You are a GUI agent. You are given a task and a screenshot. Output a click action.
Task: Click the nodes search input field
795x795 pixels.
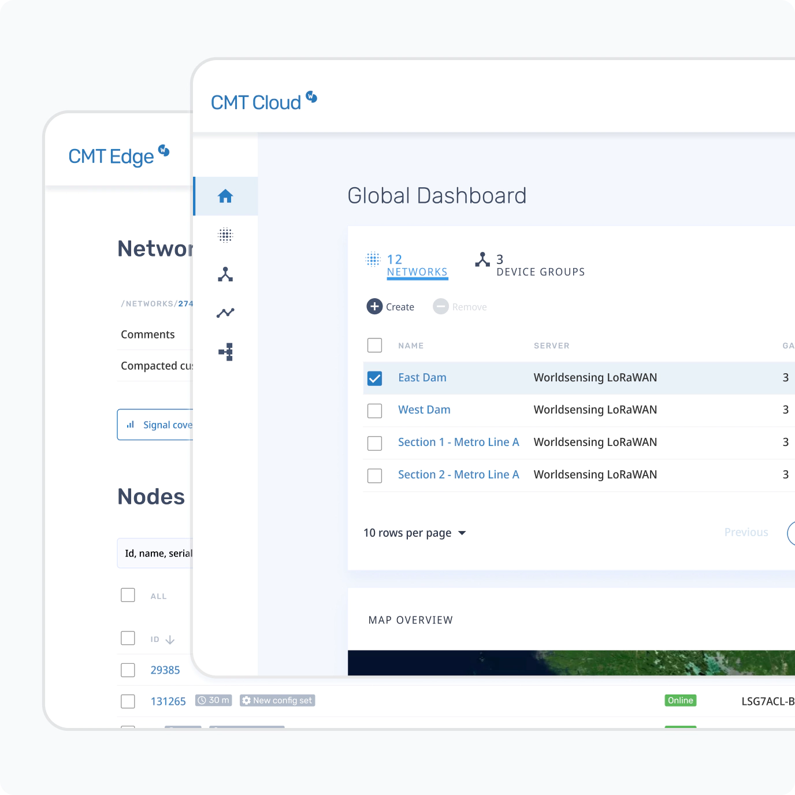(x=156, y=553)
